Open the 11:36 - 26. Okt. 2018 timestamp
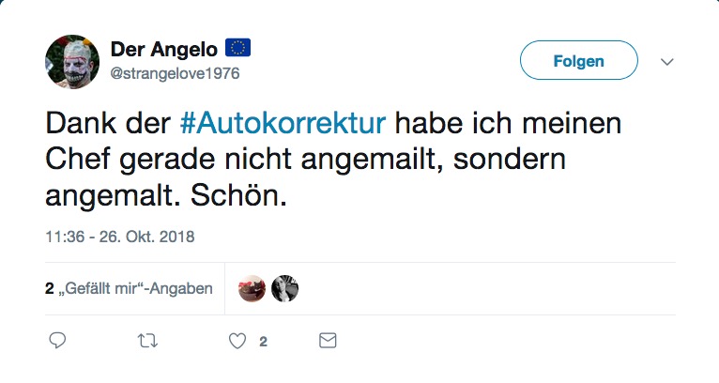 click(120, 237)
